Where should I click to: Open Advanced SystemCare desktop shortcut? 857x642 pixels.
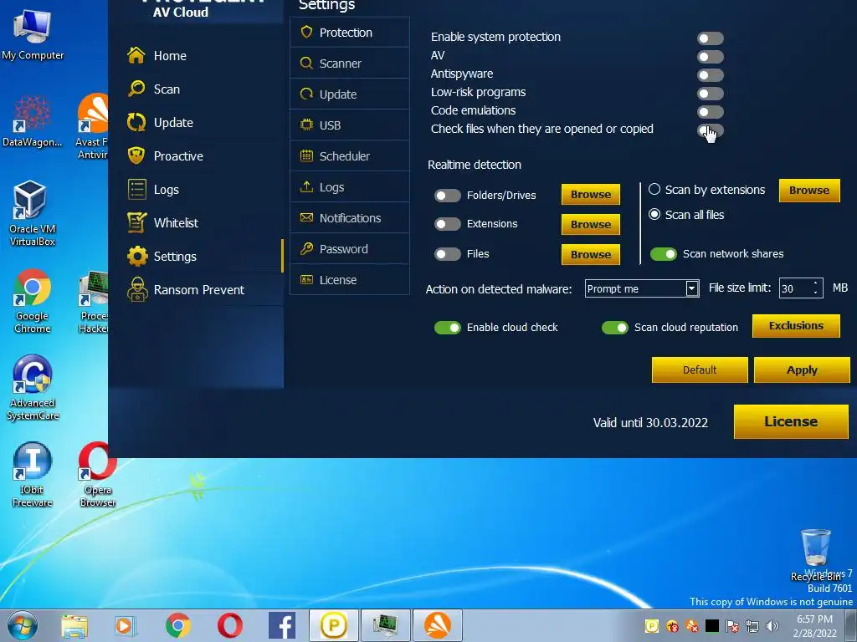click(33, 388)
